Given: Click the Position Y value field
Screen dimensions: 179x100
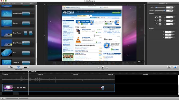Looking at the screenshot, I should click(168, 35).
